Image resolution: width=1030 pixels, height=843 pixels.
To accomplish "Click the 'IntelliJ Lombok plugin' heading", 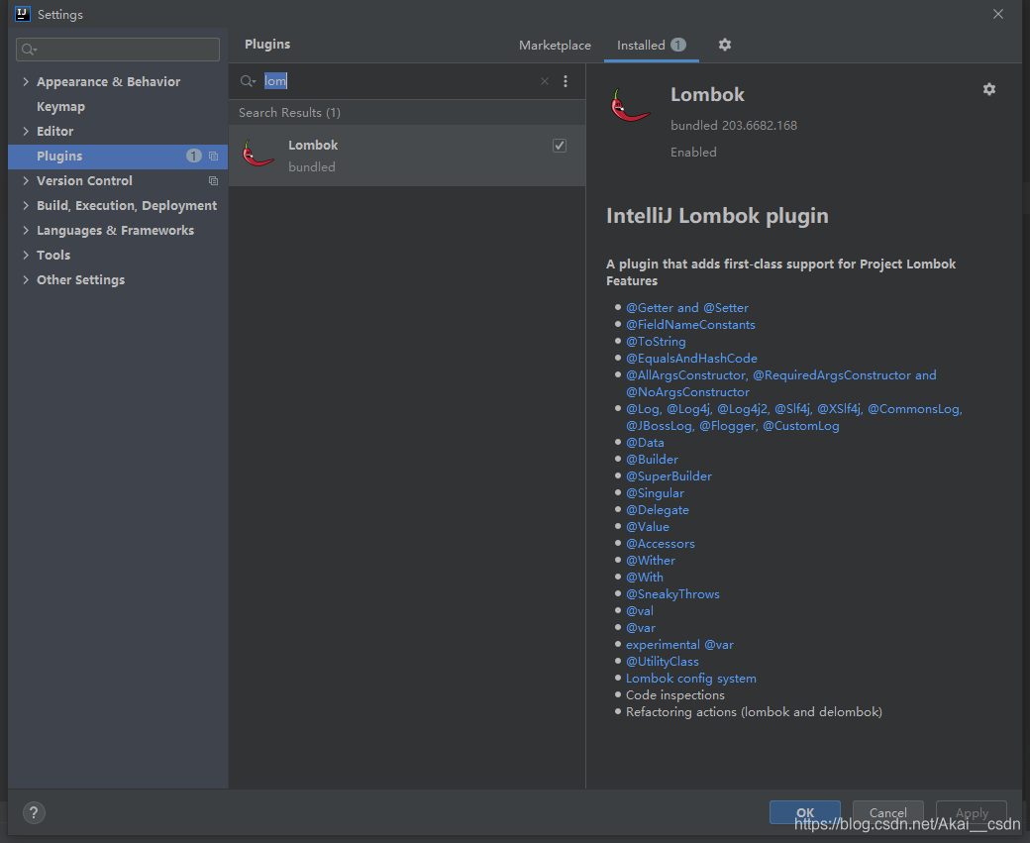I will pos(717,216).
